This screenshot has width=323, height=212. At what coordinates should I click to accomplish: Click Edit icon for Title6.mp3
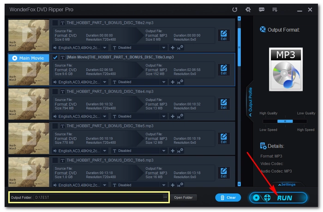click(224, 173)
